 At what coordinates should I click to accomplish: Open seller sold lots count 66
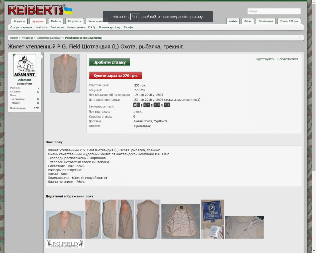38,103
